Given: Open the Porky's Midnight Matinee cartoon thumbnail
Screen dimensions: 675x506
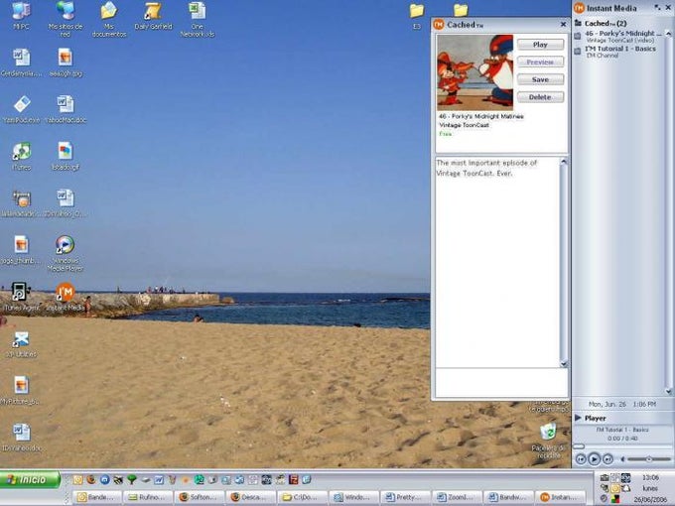Looking at the screenshot, I should click(475, 72).
